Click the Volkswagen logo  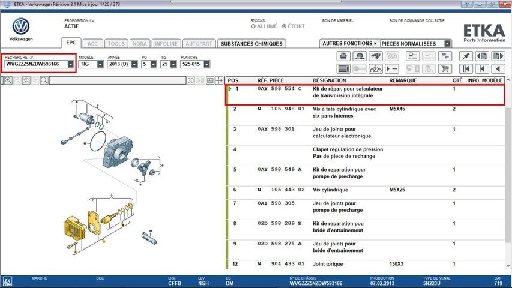(x=21, y=26)
